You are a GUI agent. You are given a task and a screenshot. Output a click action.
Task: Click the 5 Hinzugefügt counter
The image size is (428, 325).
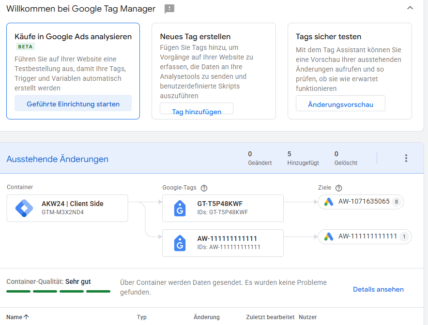click(303, 158)
